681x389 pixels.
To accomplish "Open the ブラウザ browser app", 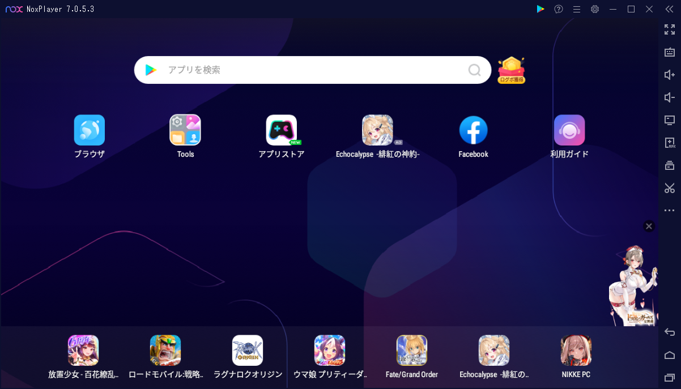I will pyautogui.click(x=90, y=130).
